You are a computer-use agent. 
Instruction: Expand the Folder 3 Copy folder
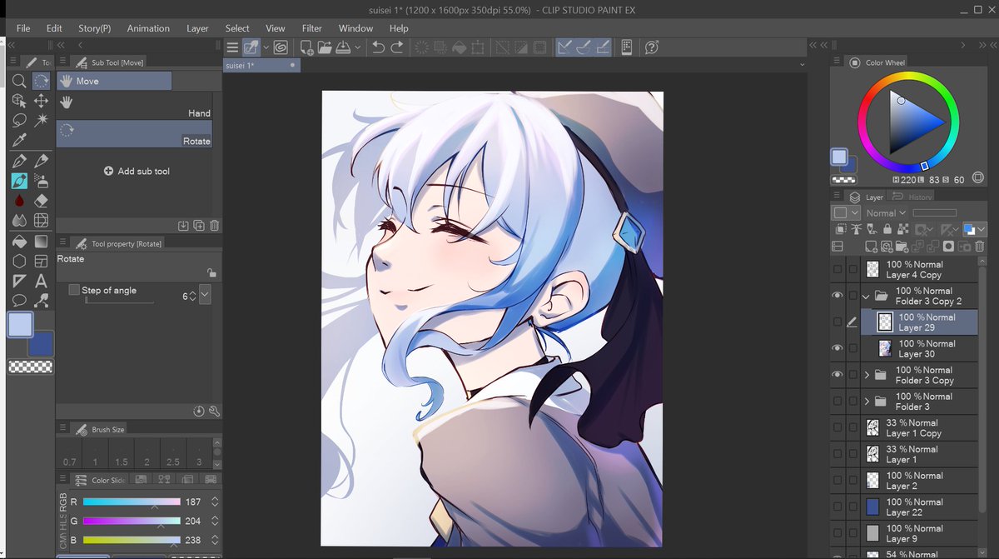coord(866,375)
